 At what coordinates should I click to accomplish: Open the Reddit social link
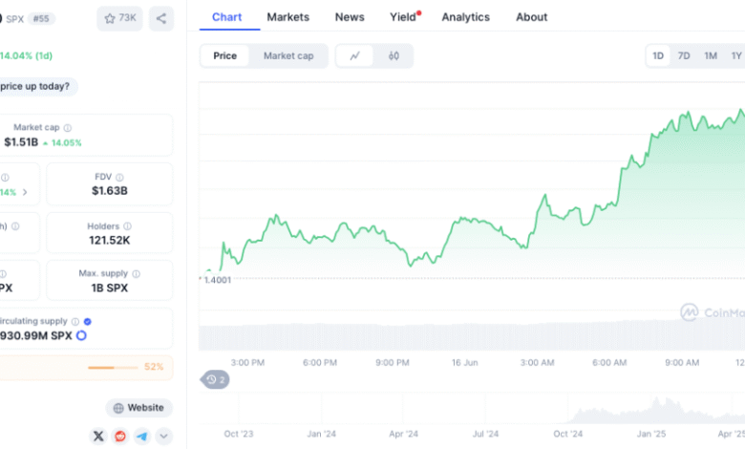(120, 436)
